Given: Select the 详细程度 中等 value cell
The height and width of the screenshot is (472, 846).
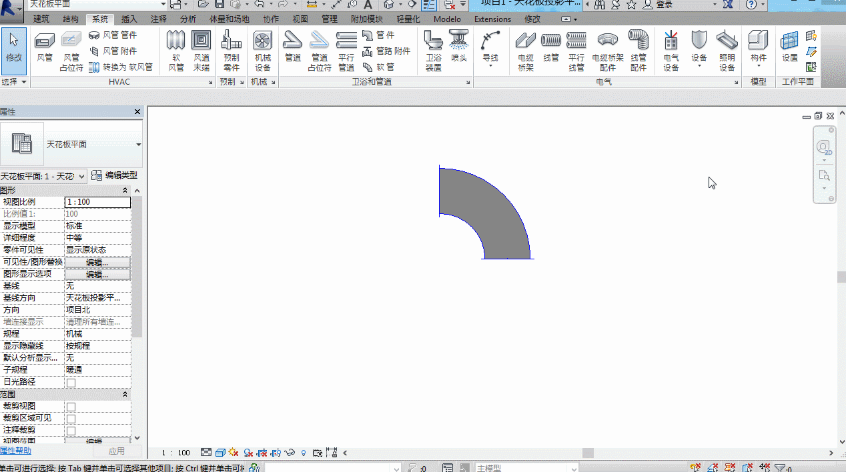Looking at the screenshot, I should (x=97, y=238).
